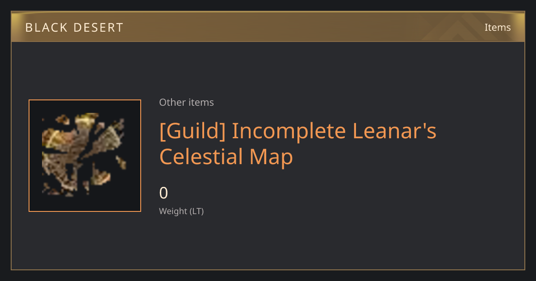536x281 pixels.
Task: Click the (LT) unit text
Action: [x=197, y=211]
